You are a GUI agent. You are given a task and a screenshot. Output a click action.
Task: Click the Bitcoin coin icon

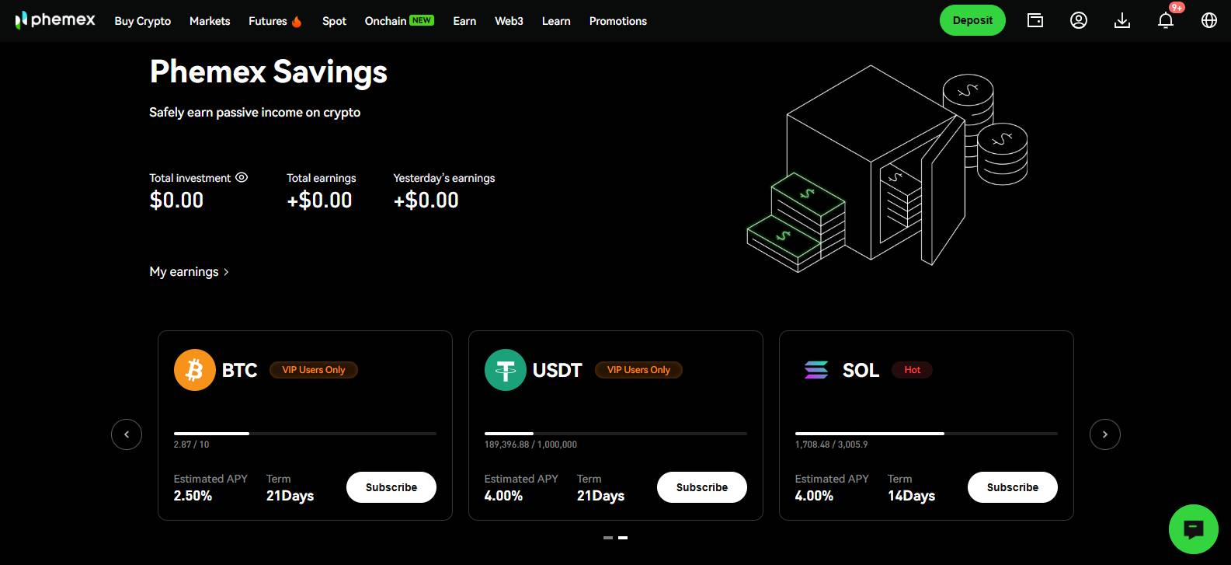click(194, 370)
